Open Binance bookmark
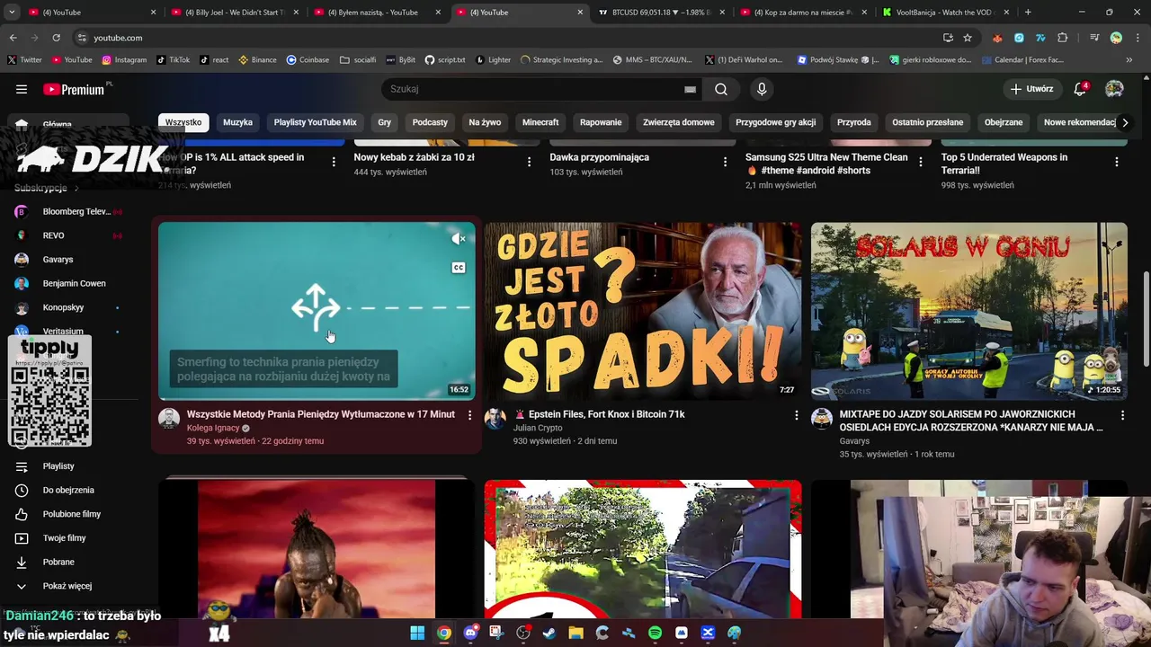The height and width of the screenshot is (647, 1151). click(257, 60)
